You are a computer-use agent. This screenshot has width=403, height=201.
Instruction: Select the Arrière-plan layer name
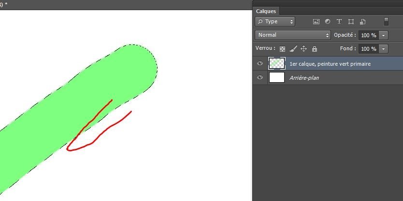click(x=304, y=78)
